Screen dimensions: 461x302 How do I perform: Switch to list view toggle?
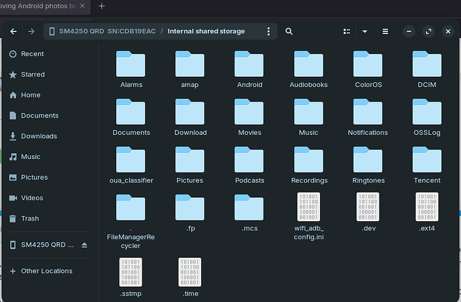coord(347,31)
